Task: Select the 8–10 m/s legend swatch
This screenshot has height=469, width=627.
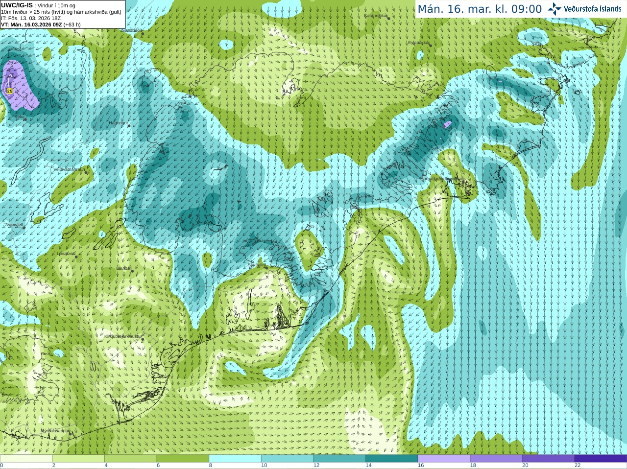Action: [x=235, y=459]
